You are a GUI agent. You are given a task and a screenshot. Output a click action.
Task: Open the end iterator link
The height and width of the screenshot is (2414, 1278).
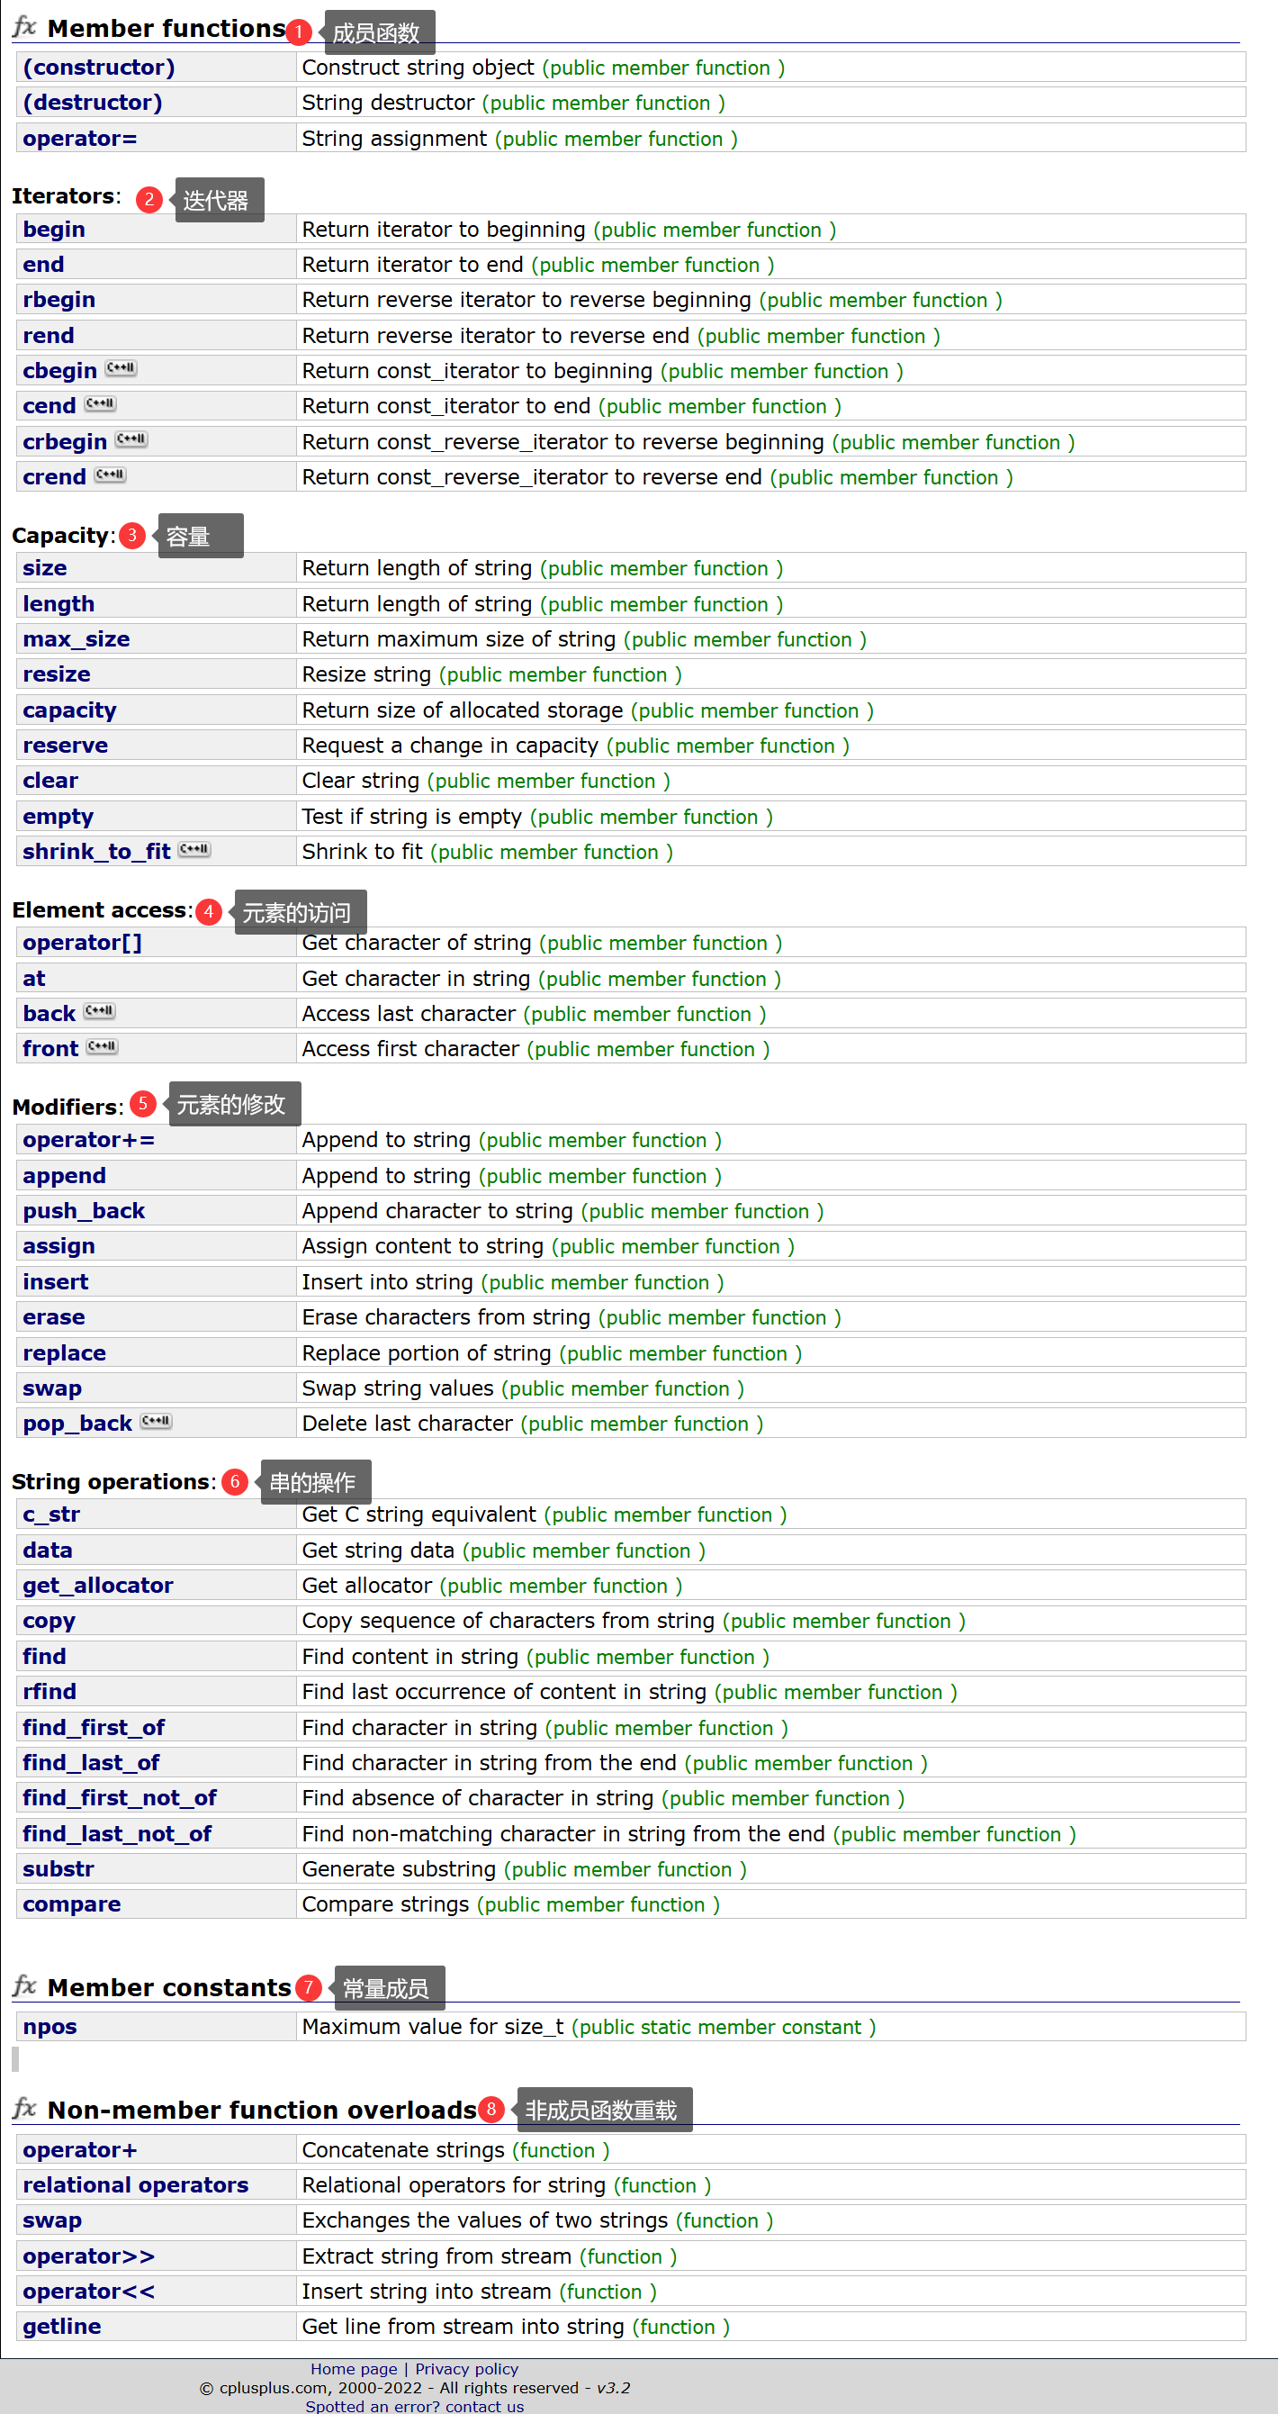43,264
